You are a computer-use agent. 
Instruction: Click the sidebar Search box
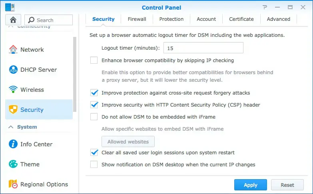(x=49, y=20)
